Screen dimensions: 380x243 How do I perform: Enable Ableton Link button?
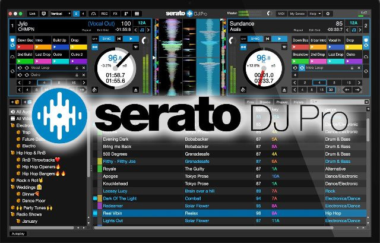tap(33, 14)
